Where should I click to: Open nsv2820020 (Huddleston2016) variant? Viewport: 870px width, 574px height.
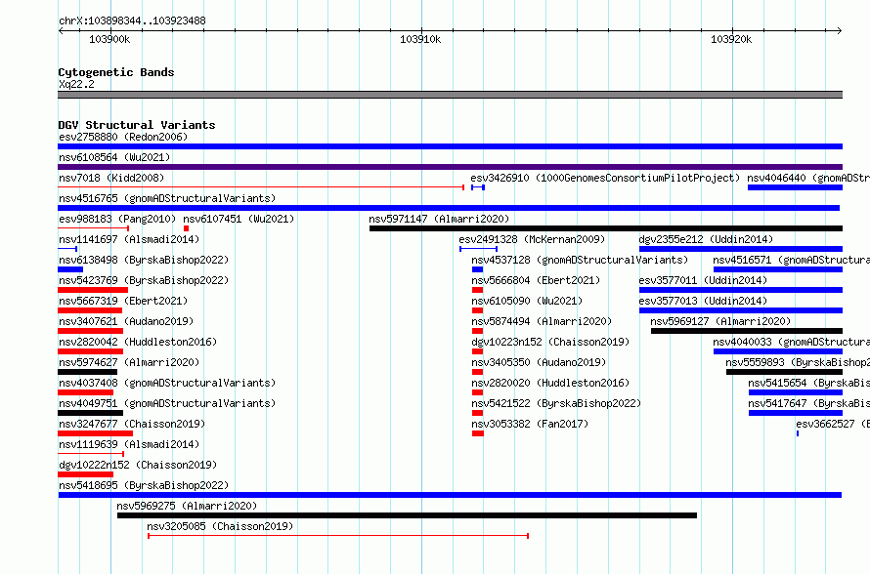550,383
